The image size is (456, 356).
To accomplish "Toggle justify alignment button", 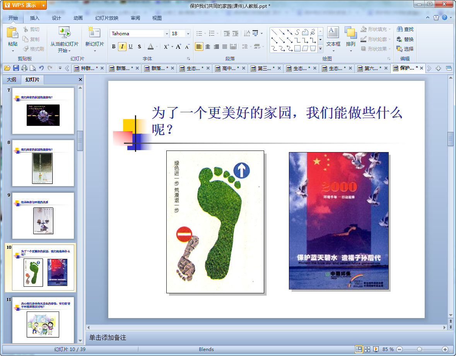I will [x=225, y=46].
